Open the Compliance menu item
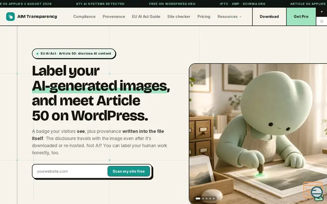327x204 pixels. tap(84, 17)
